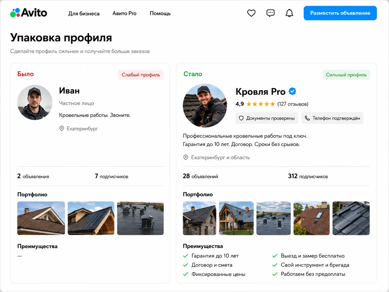Screen dimensions: 389x292
Task: Click the shield icon in Документы проверены
Action: (x=241, y=118)
